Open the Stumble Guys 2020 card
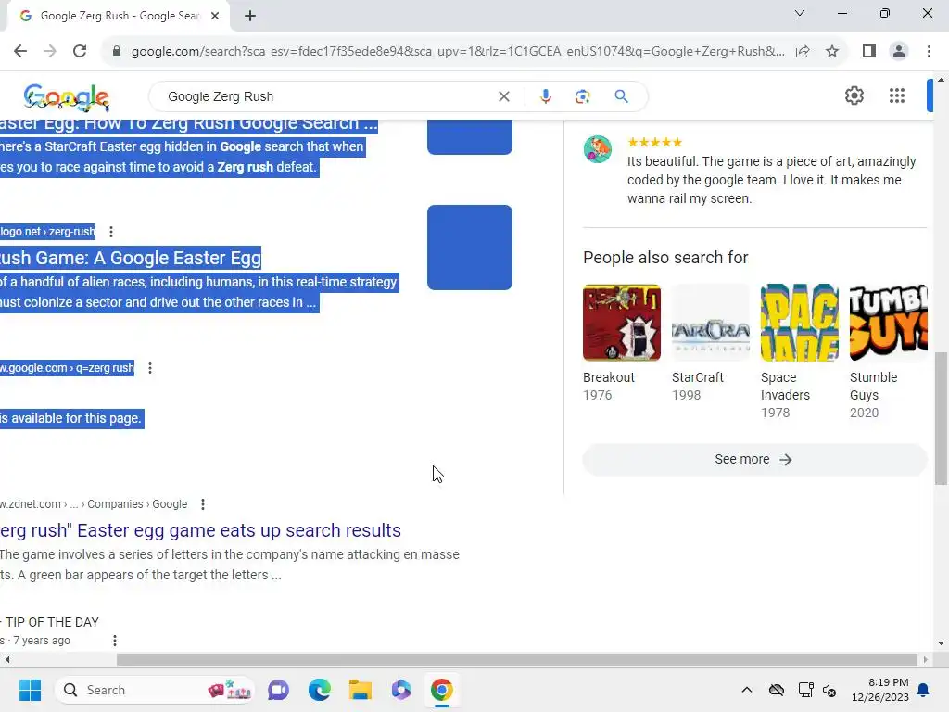 (x=889, y=351)
